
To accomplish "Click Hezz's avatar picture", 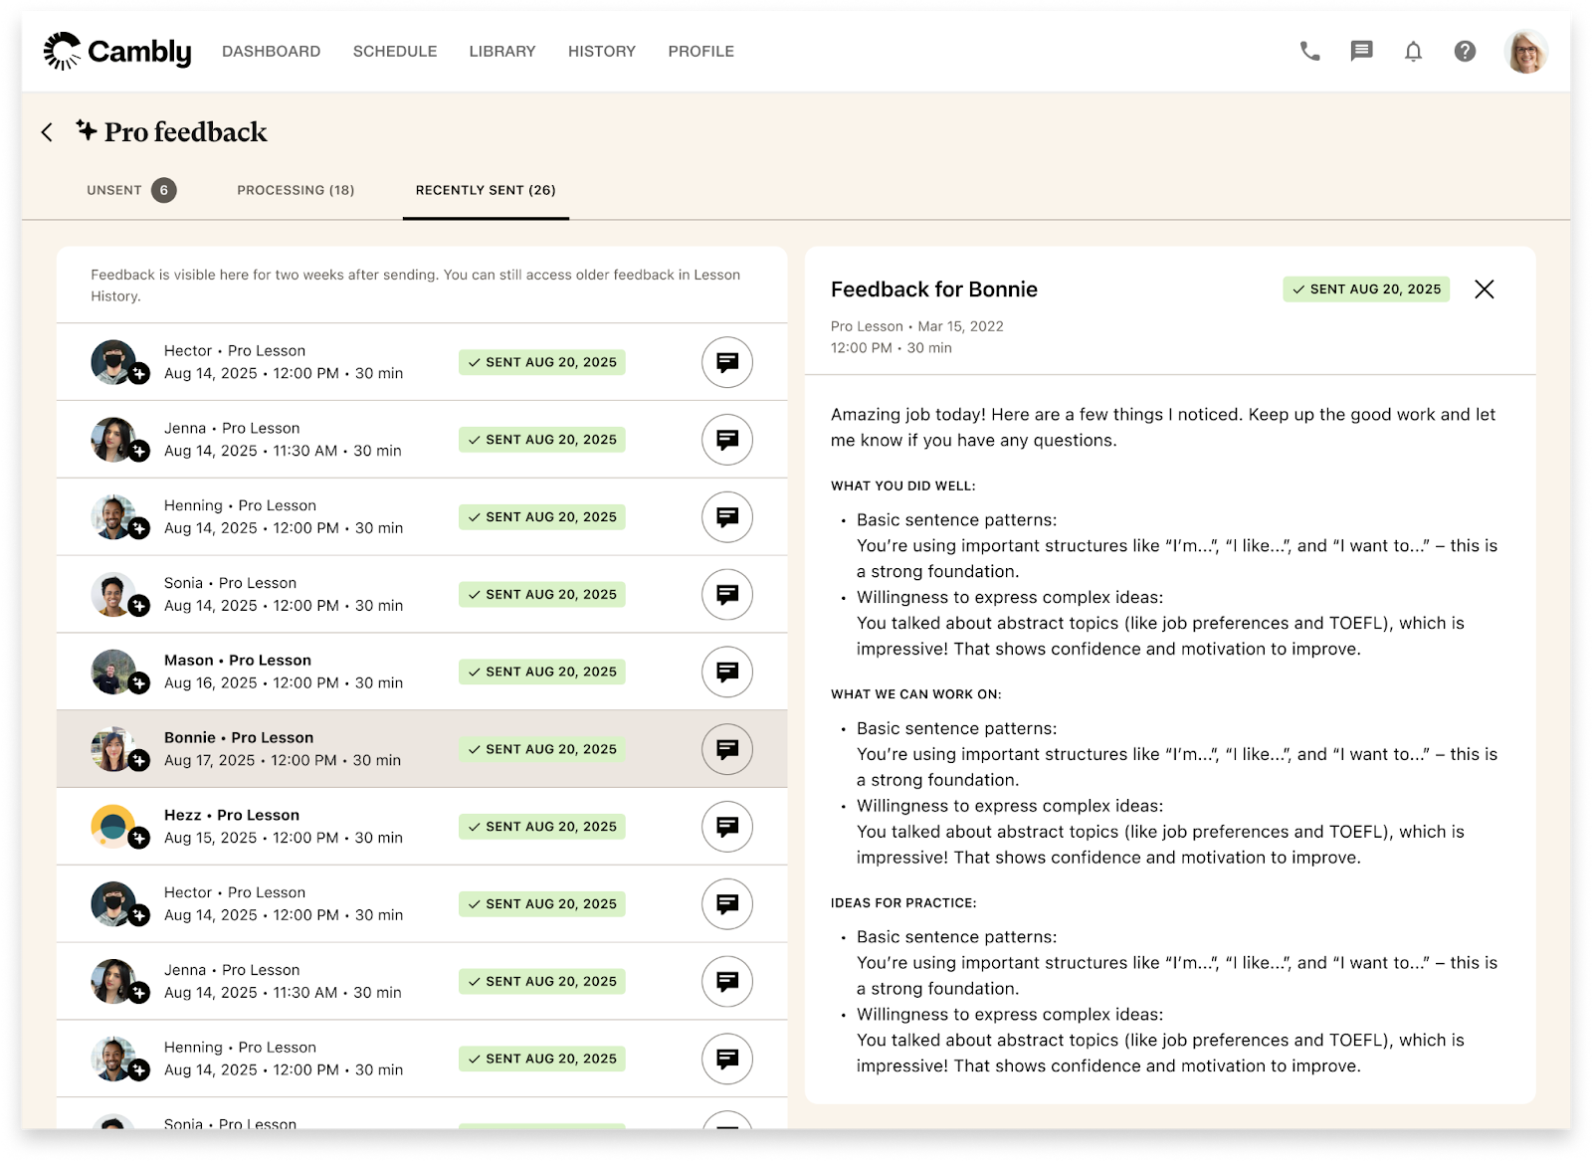I will 113,827.
